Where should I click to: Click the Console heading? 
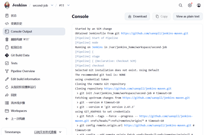80,16
